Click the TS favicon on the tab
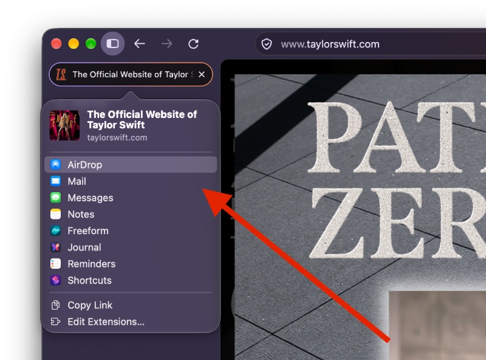The height and width of the screenshot is (360, 486). pyautogui.click(x=61, y=74)
